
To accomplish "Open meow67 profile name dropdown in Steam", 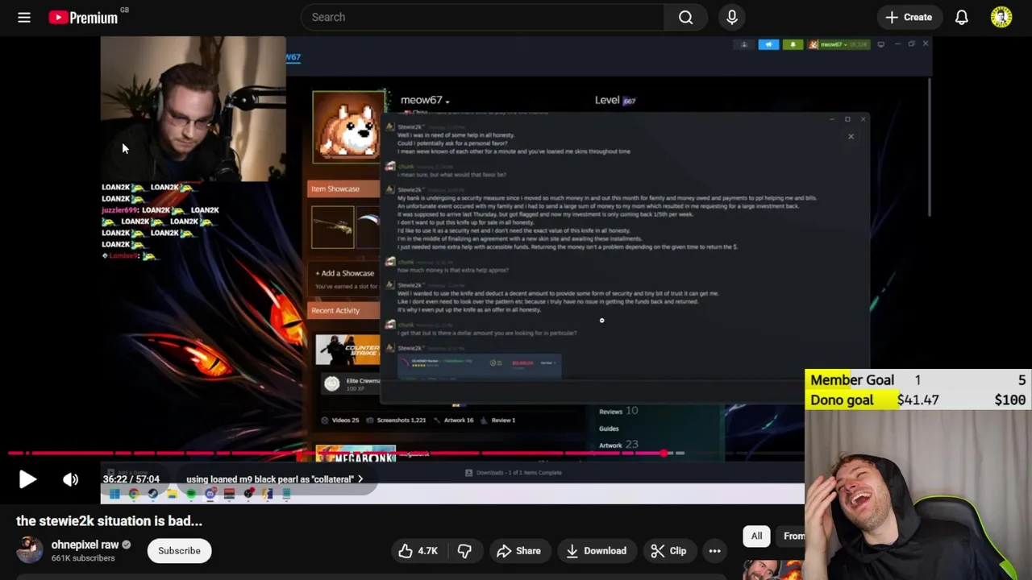I will coord(425,100).
